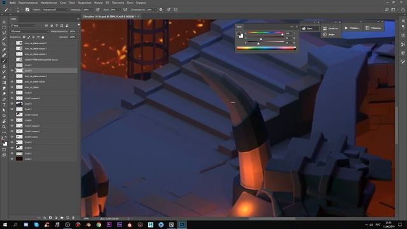Screen dimensions: 407x229
Task: Select the Magic Wand tool
Action: pos(4,39)
